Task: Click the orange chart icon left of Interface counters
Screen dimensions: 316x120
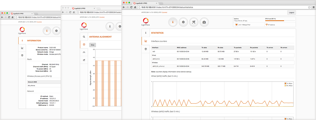Action: [x=146, y=41]
